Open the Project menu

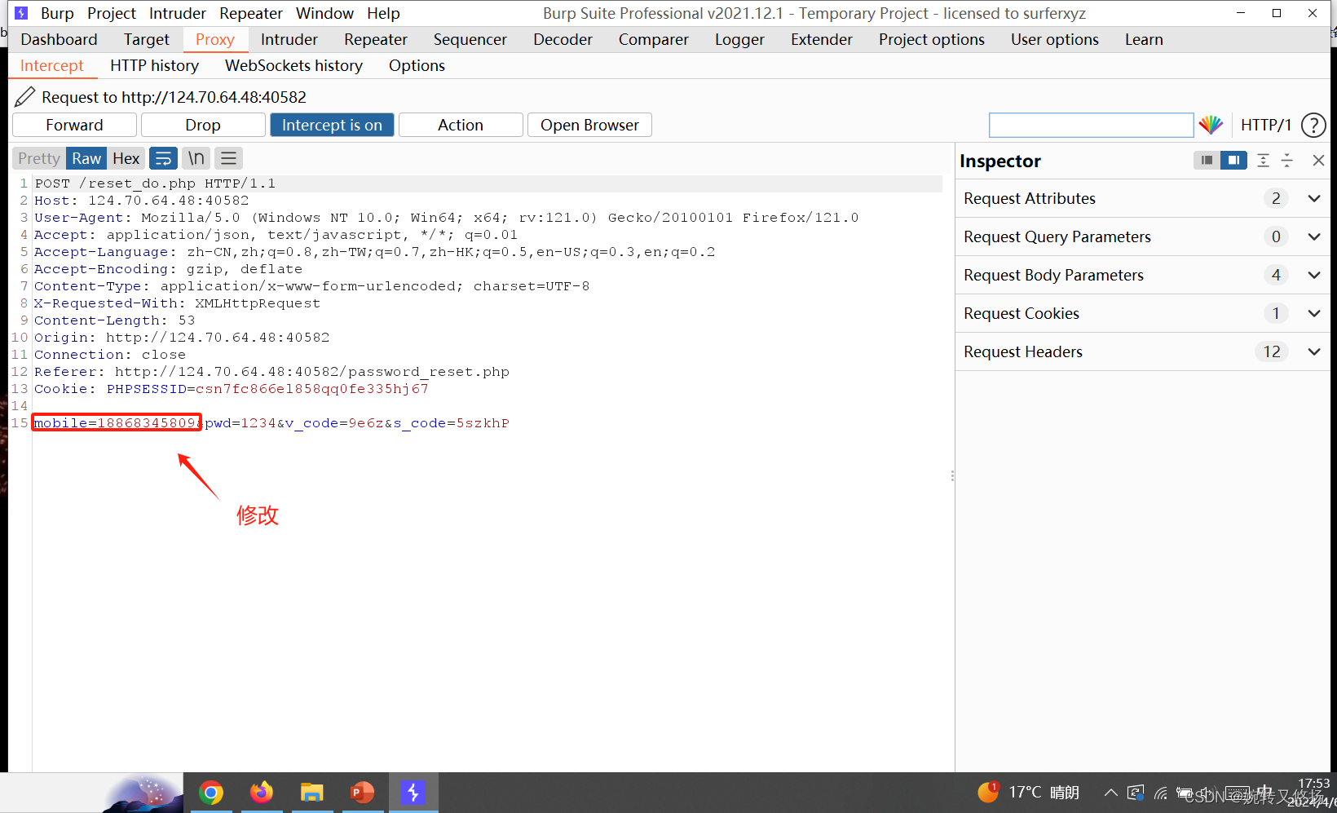pyautogui.click(x=112, y=13)
